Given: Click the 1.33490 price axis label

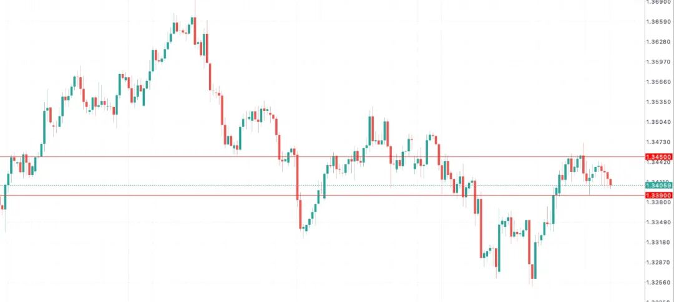Looking at the screenshot, I should pyautogui.click(x=658, y=222).
